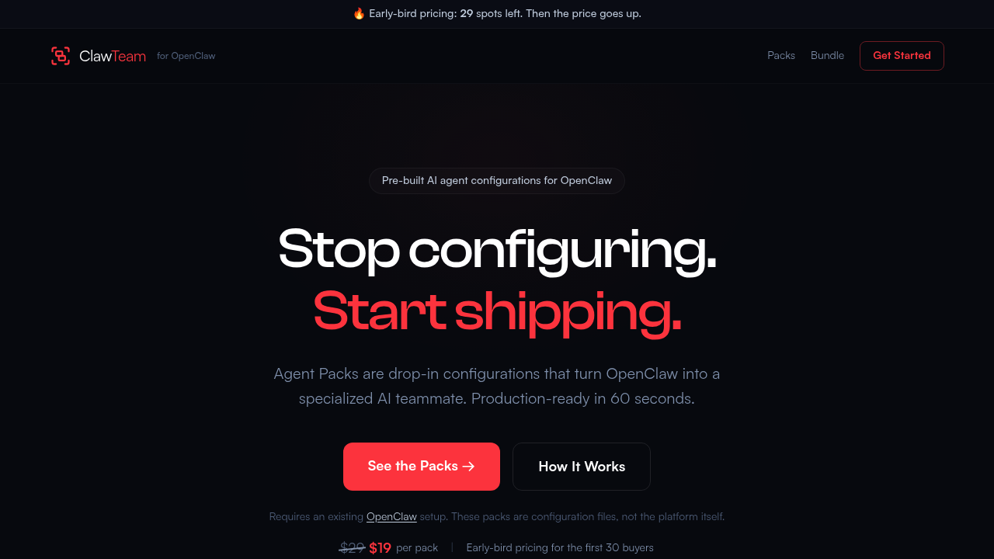Click the 'for OpenClaw' label in header
994x559 pixels.
click(186, 56)
